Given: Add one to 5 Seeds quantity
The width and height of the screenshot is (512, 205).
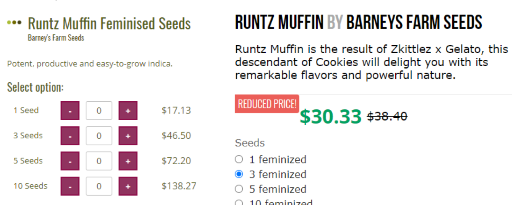Looking at the screenshot, I should tap(128, 161).
